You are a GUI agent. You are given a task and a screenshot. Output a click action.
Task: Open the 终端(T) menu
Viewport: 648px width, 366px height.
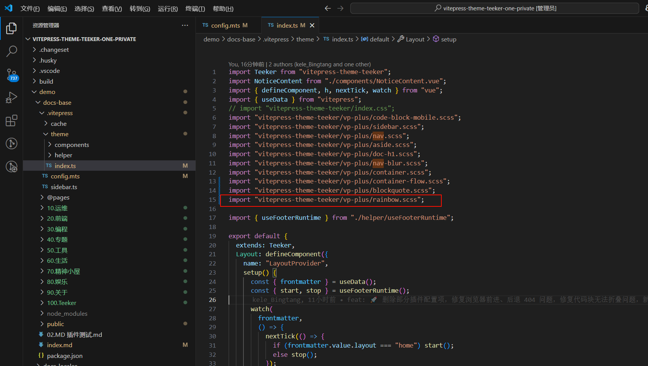[195, 8]
